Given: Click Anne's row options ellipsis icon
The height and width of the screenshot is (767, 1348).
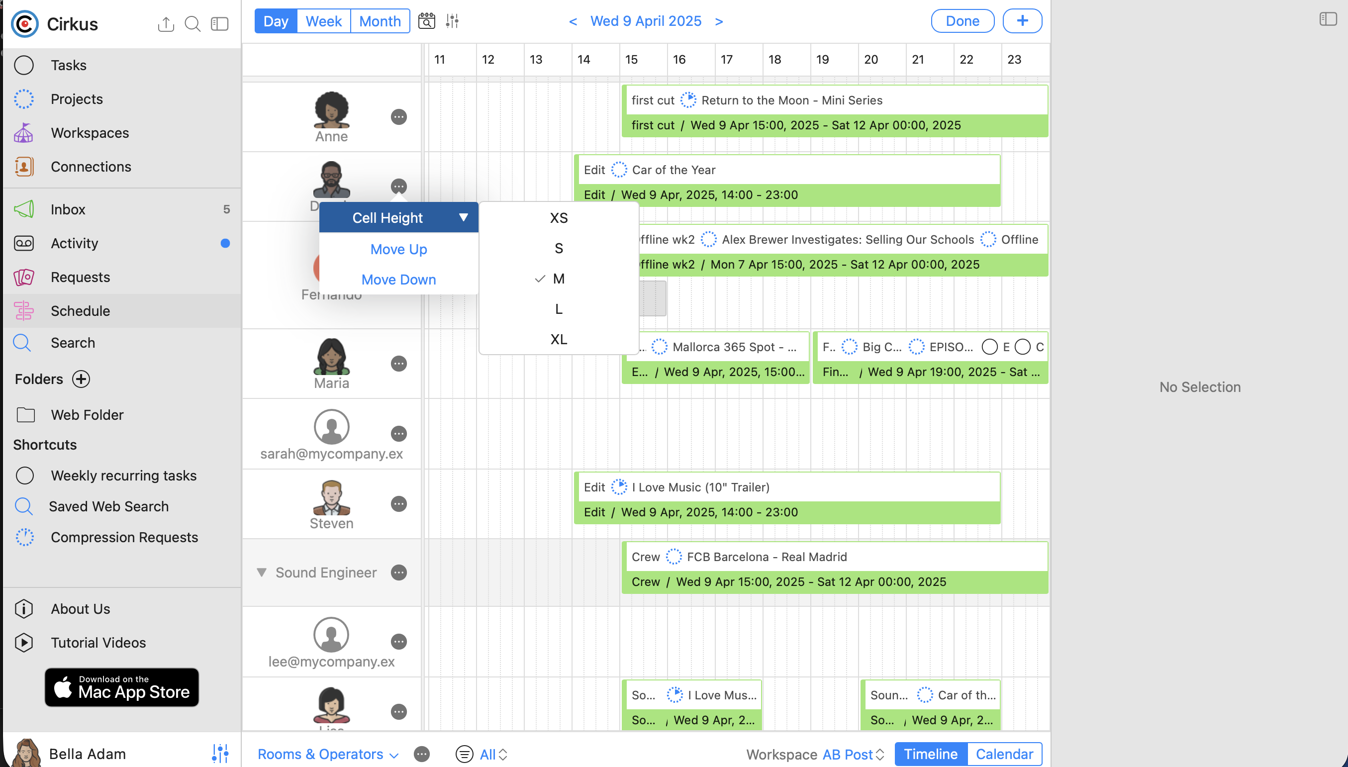Looking at the screenshot, I should click(399, 116).
